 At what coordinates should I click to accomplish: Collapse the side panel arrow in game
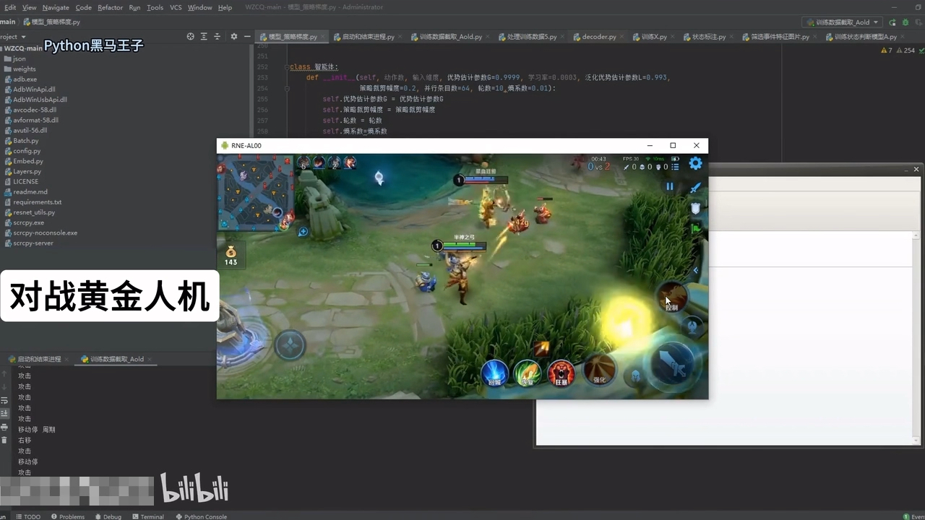click(x=696, y=271)
